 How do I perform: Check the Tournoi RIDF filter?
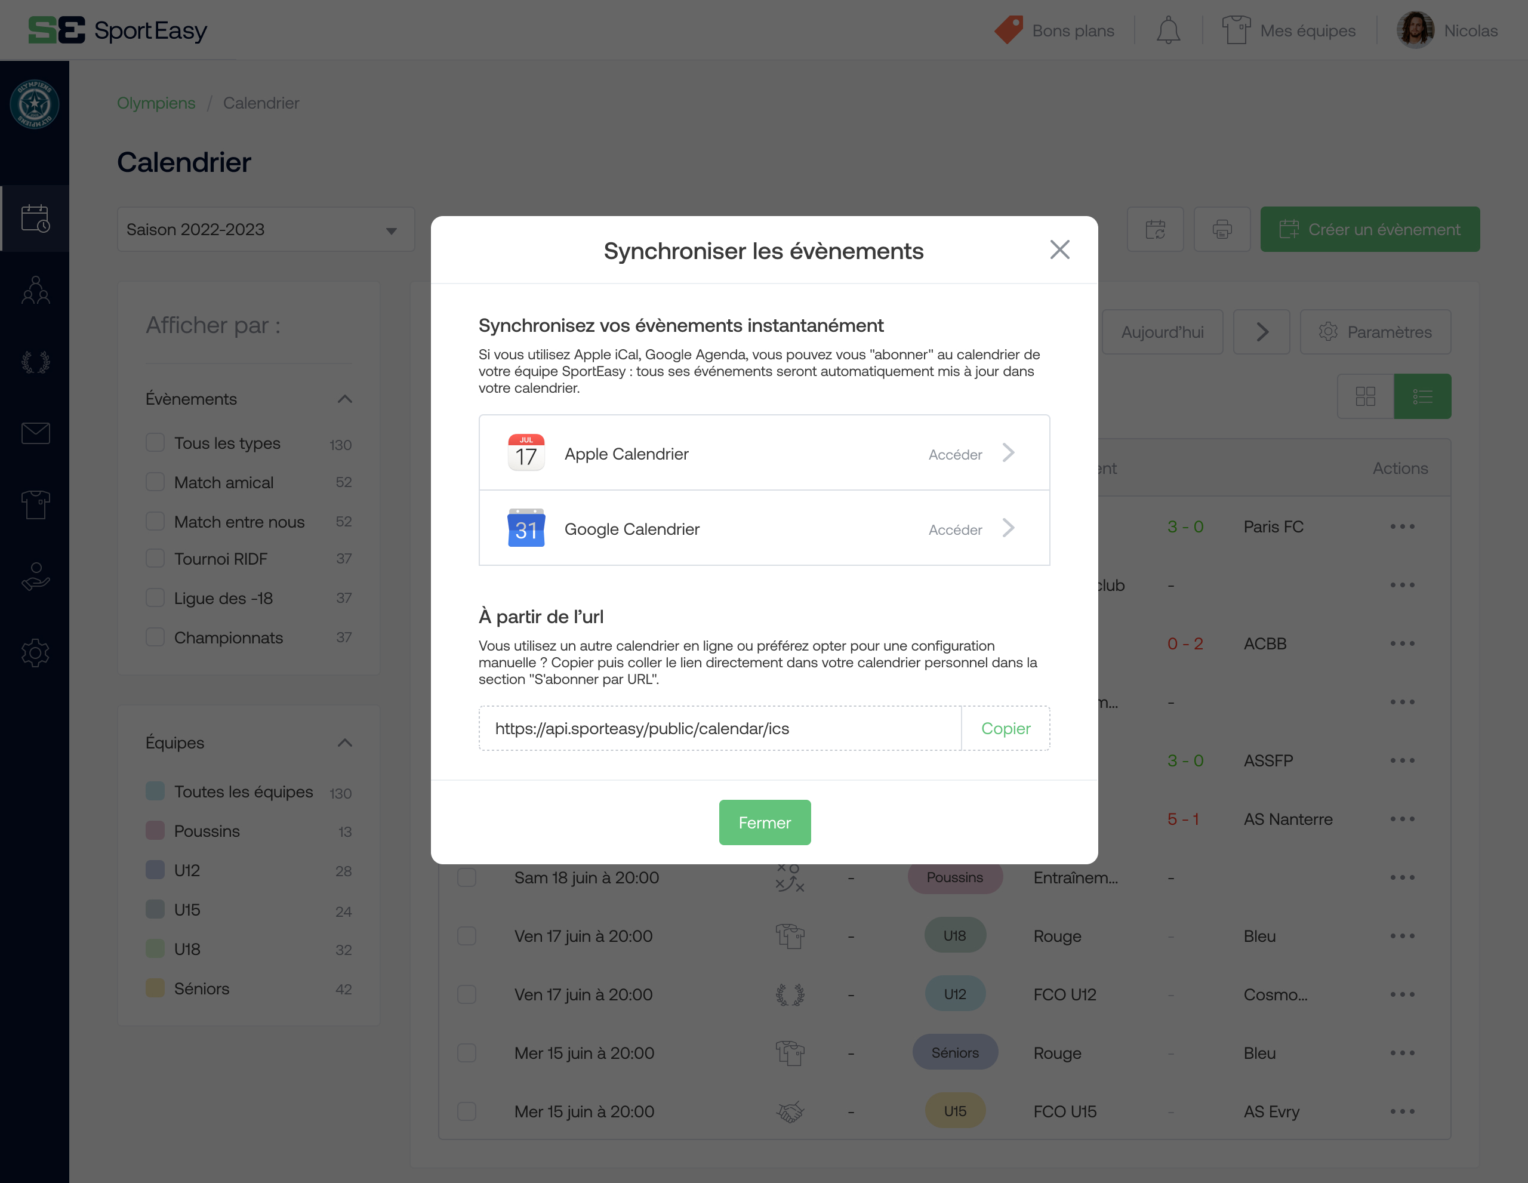tap(155, 558)
